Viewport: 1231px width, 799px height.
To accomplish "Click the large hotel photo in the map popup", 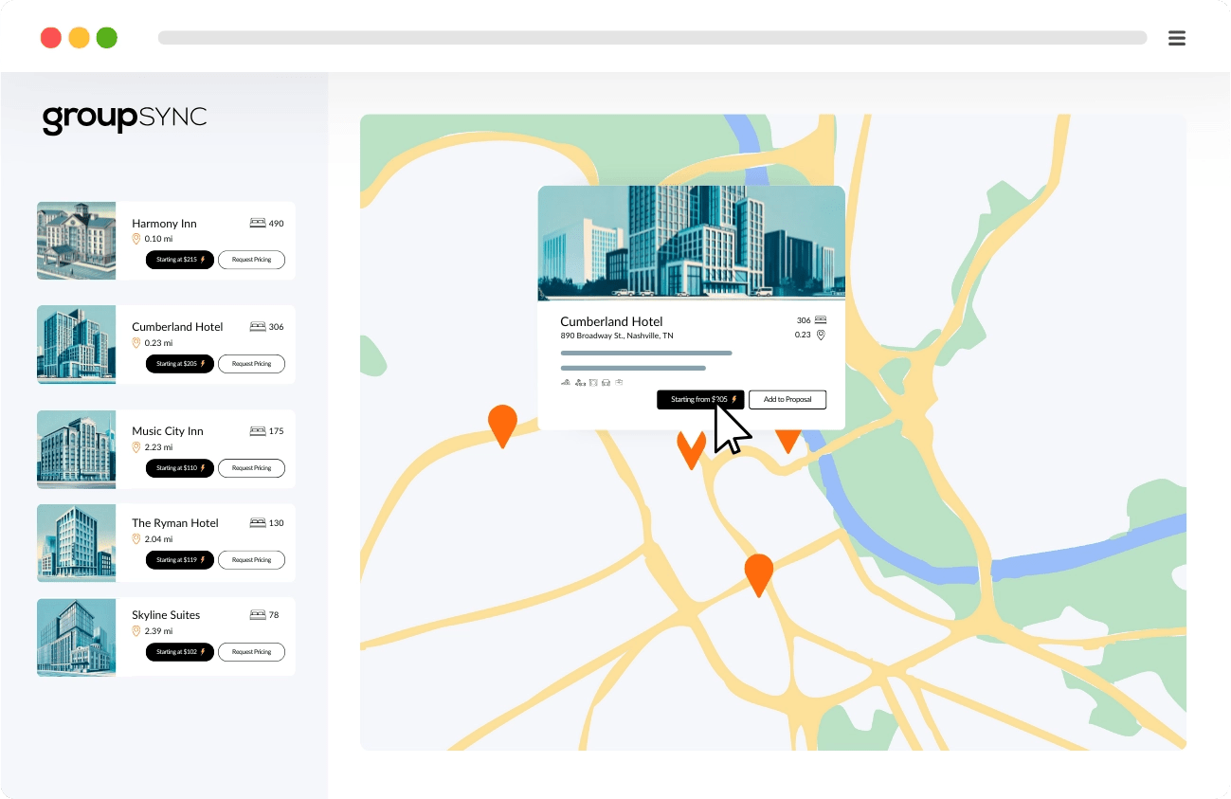I will (x=692, y=244).
